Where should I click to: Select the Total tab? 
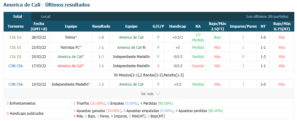point(18,17)
